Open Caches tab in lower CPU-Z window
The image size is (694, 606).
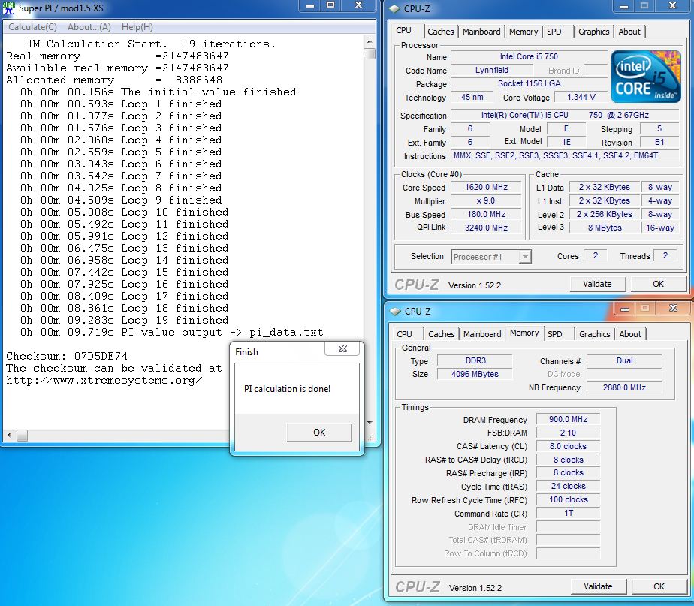click(442, 334)
